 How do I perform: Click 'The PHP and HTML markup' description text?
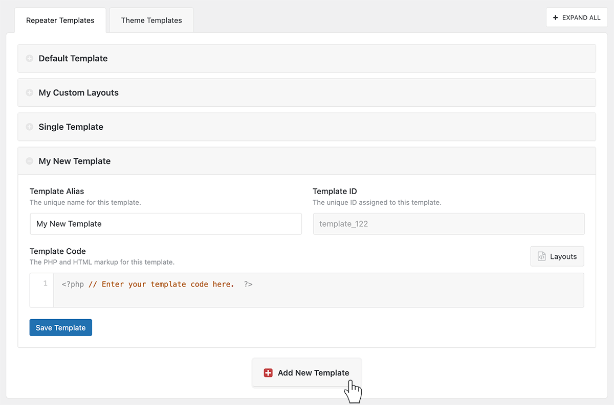[x=102, y=262]
